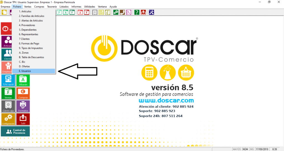Open the Compras menu
Viewport: 284px width, 151px height.
click(39, 7)
